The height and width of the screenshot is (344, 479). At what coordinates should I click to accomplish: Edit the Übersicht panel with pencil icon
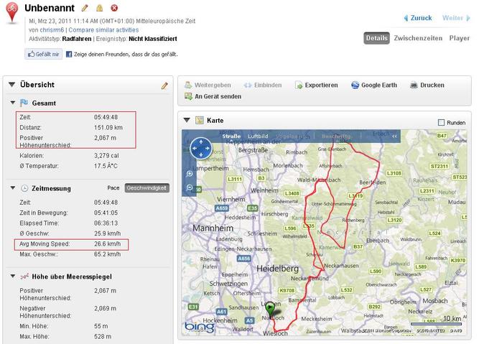click(164, 85)
